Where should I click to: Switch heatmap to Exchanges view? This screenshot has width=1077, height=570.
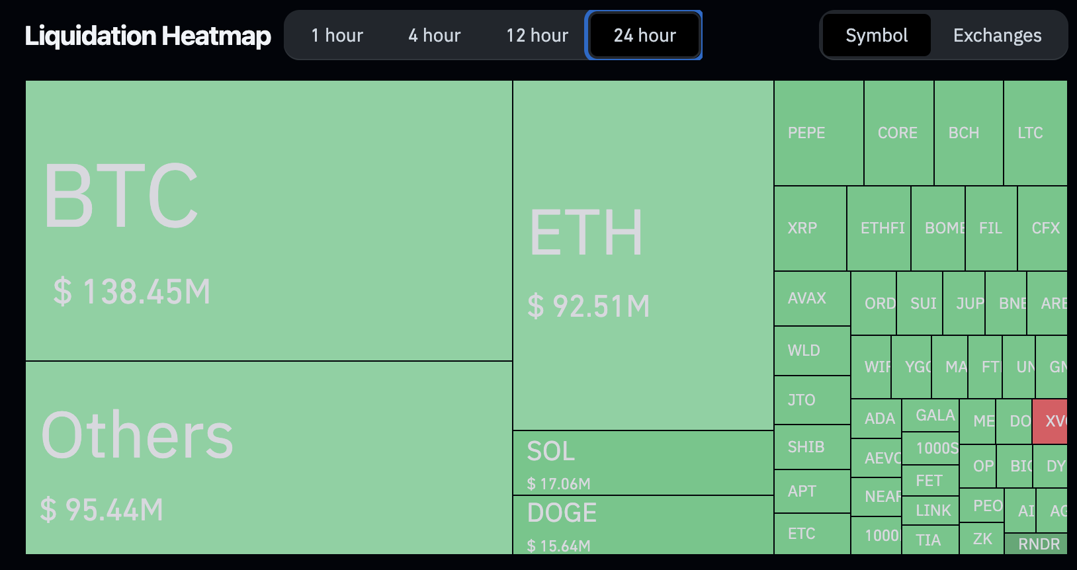click(x=997, y=36)
